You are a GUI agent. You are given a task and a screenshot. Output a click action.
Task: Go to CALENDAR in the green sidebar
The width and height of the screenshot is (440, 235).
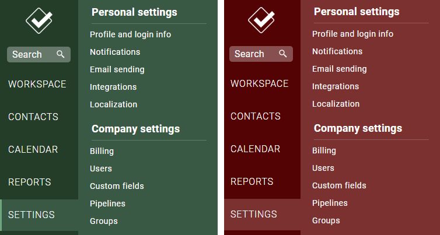[33, 149]
